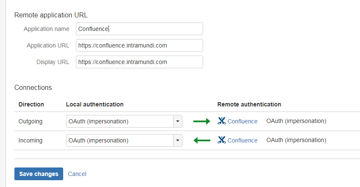Screen dimensions: 360x187
Task: Select the Incoming OAuth (impersonation) combo box
Action: pos(124,140)
